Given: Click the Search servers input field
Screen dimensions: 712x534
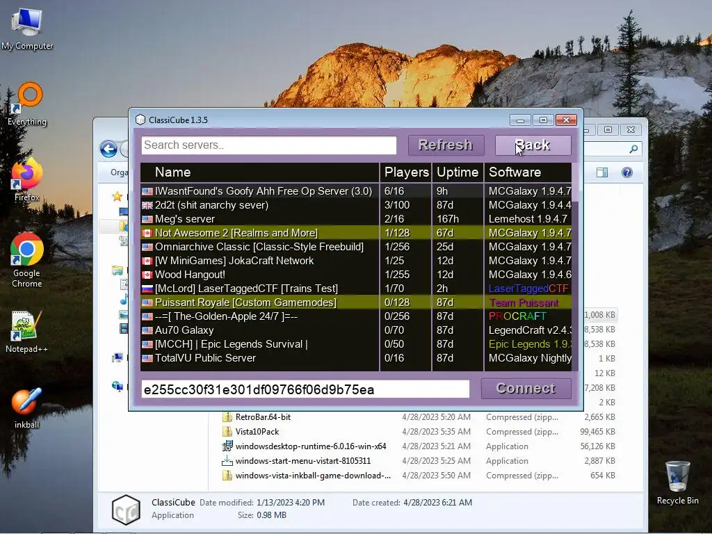Looking at the screenshot, I should pyautogui.click(x=269, y=145).
